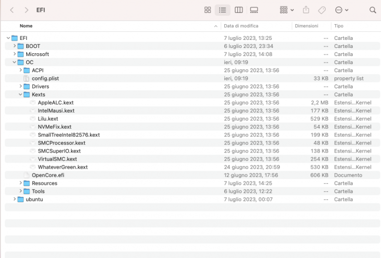Screen dimensions: 381x258
Task: Select SMCSuperIO.kext file name
Action: click(59, 151)
